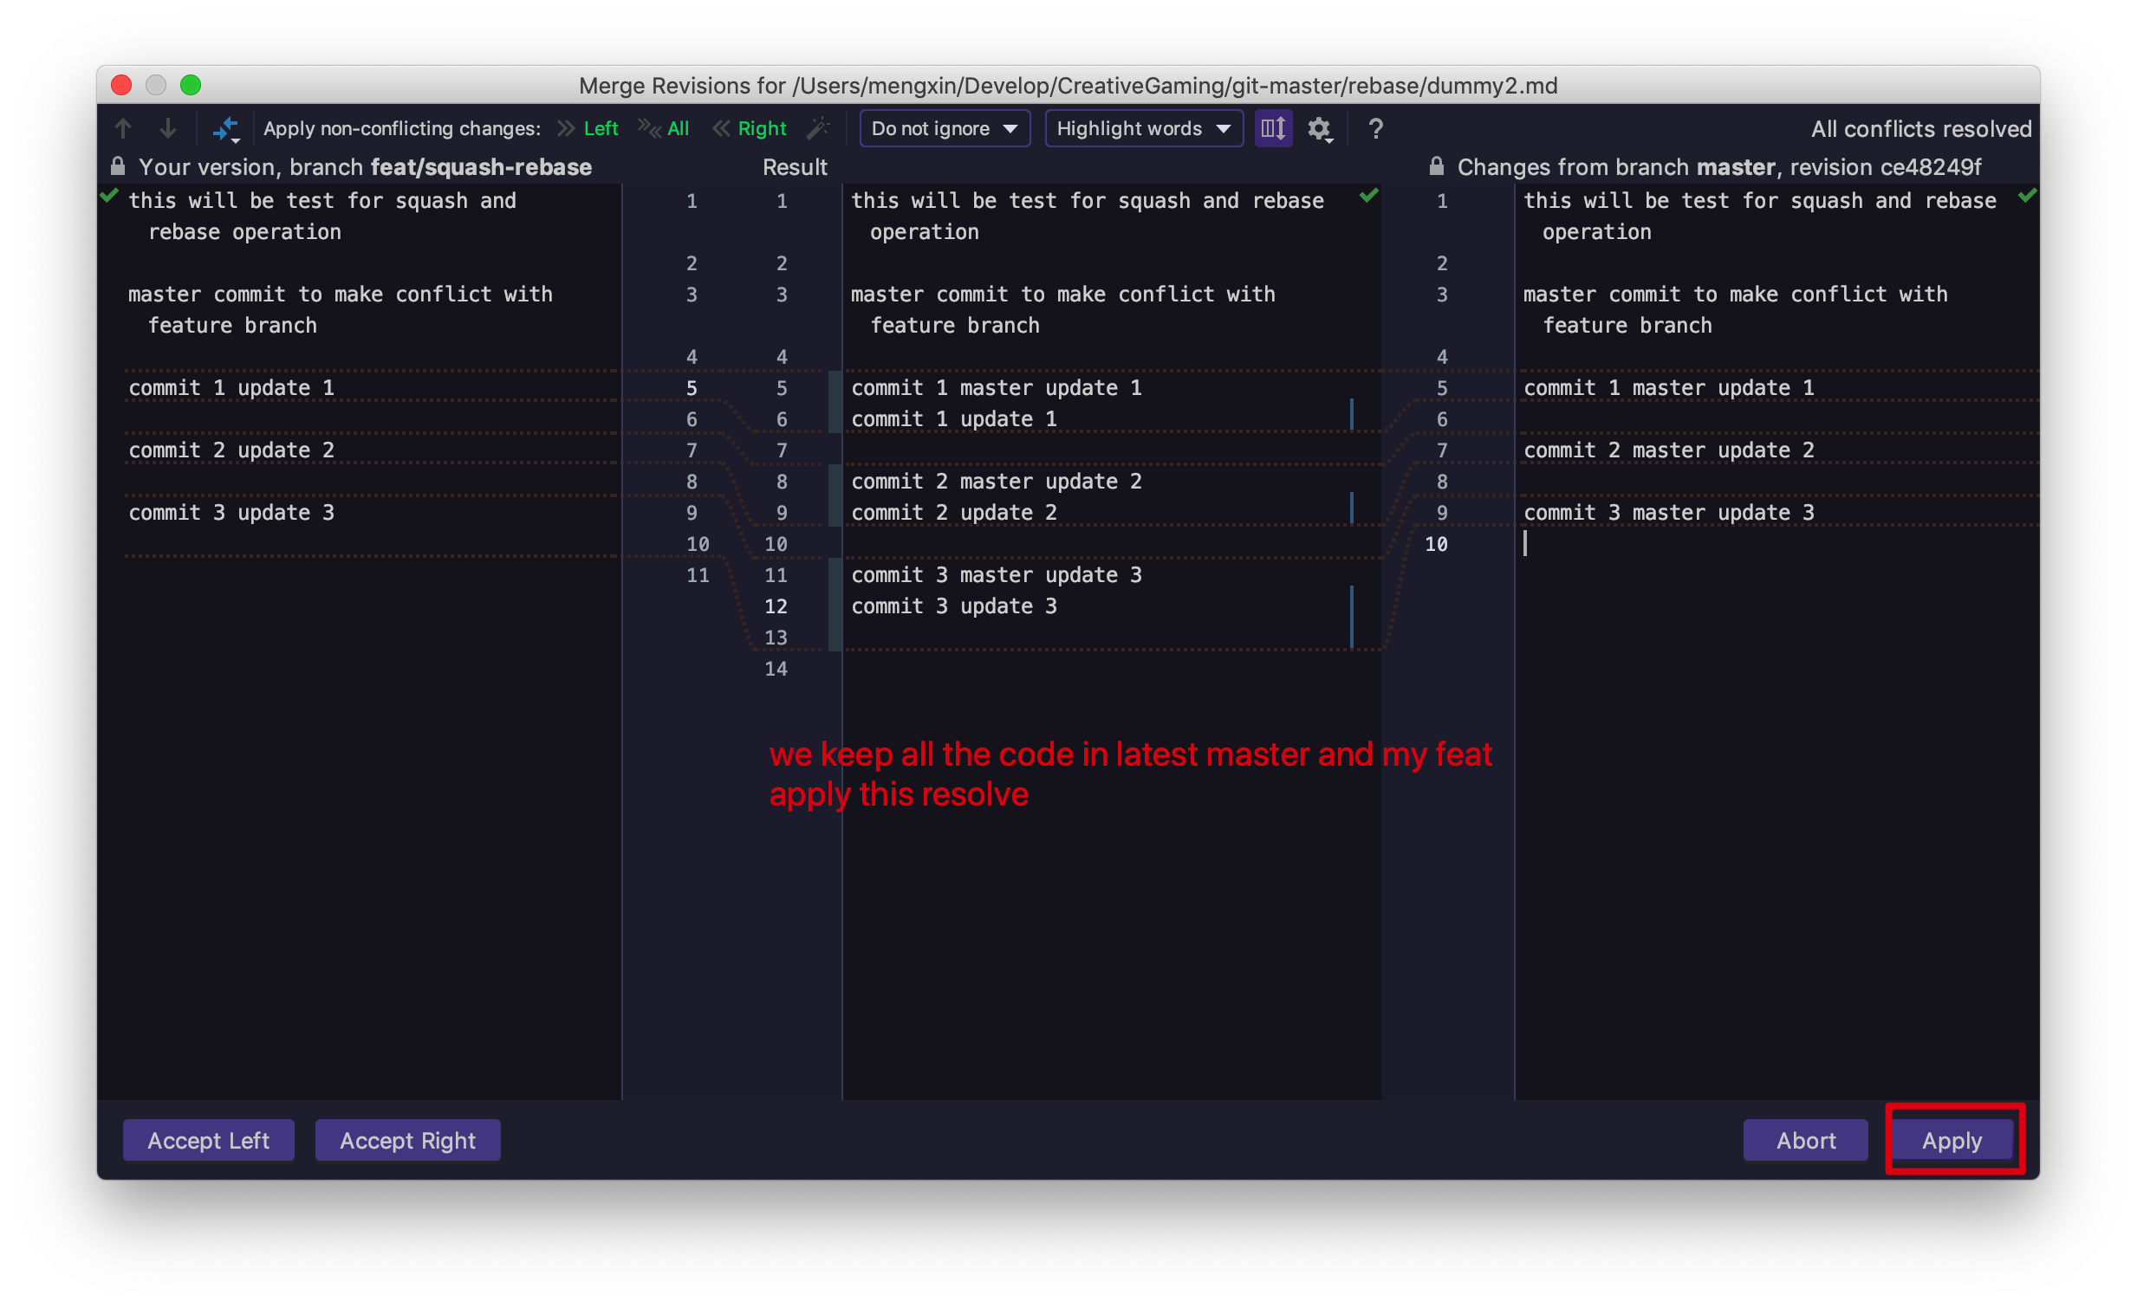Screen dimensions: 2137x1308
Task: Click result line 'commit 2 update 2'
Action: [954, 512]
